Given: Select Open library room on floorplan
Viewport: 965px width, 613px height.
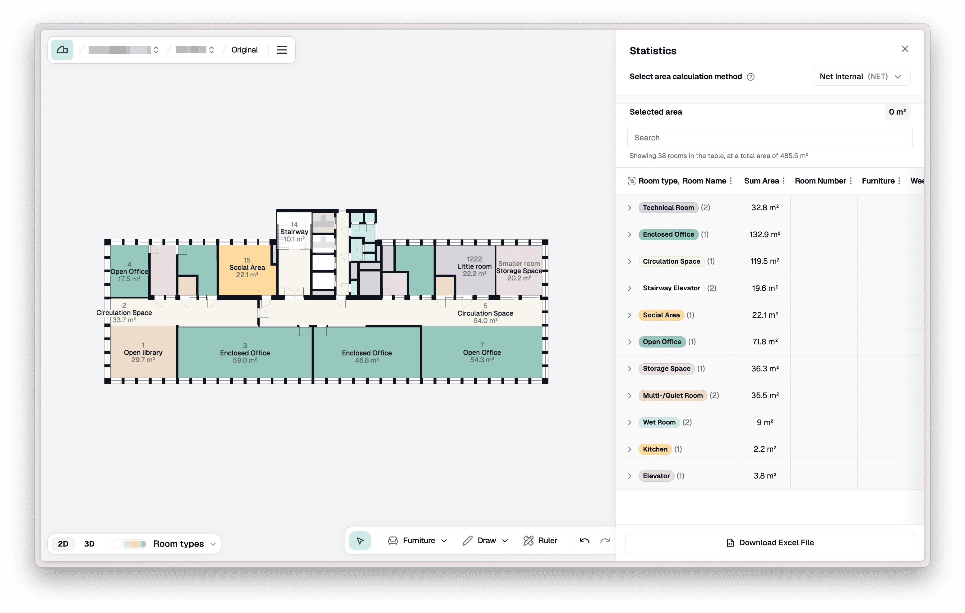Looking at the screenshot, I should (x=143, y=352).
